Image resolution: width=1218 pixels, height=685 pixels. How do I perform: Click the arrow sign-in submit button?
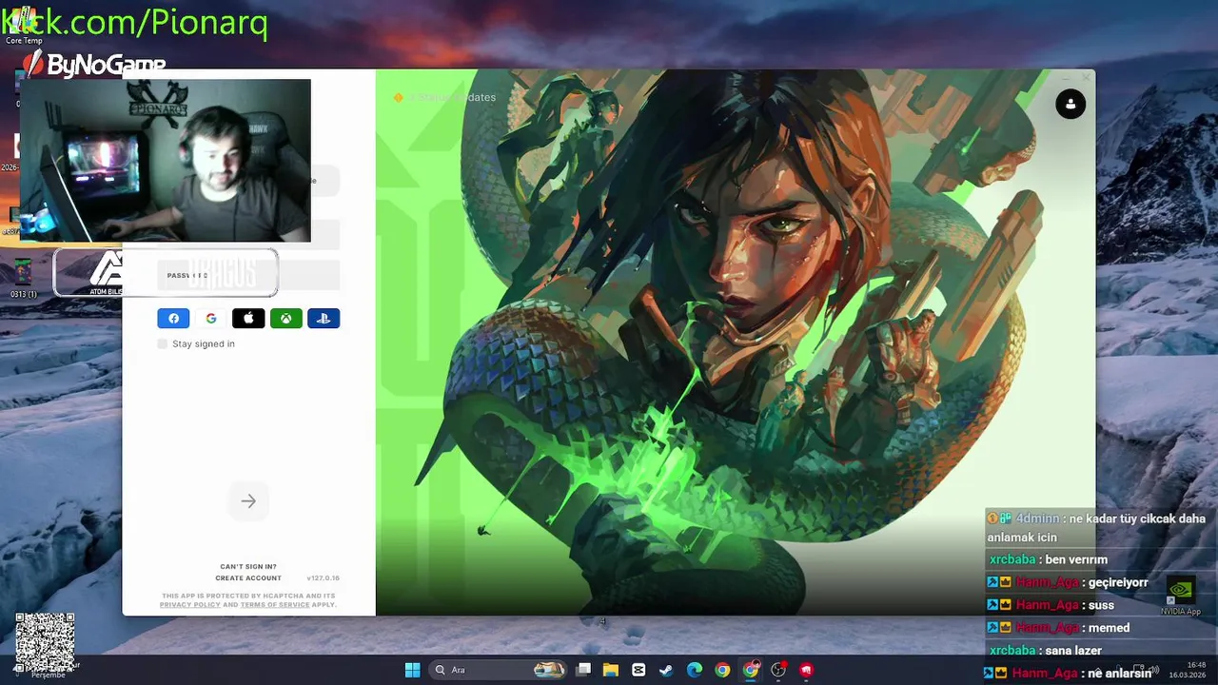pyautogui.click(x=248, y=501)
